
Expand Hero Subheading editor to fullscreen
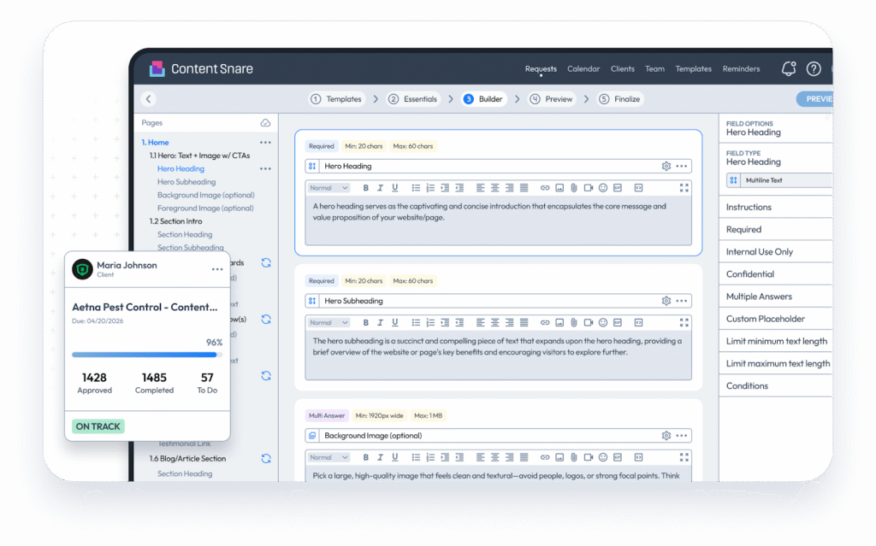pos(684,323)
